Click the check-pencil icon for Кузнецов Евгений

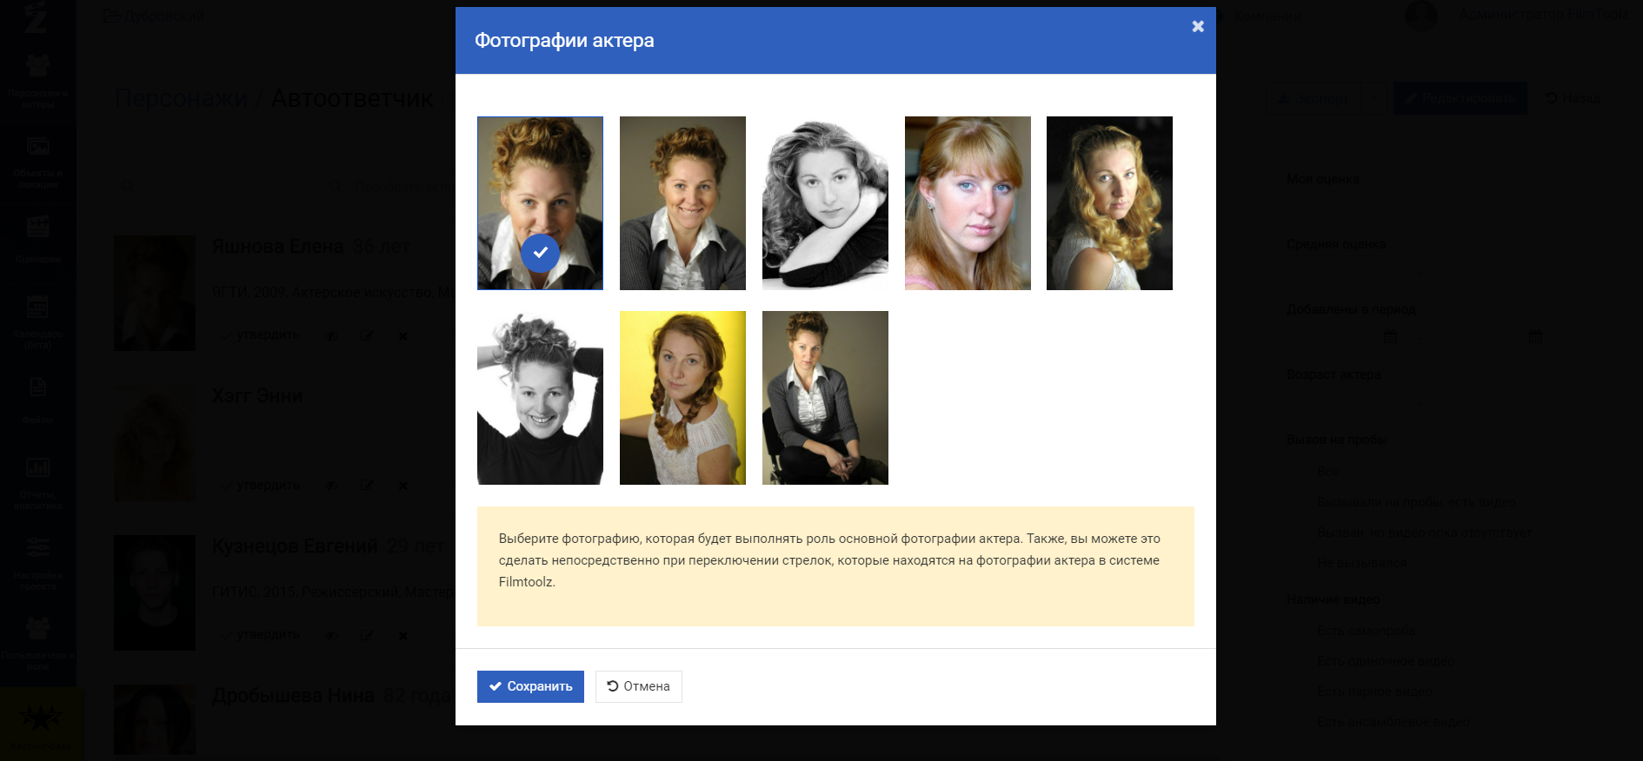(330, 635)
